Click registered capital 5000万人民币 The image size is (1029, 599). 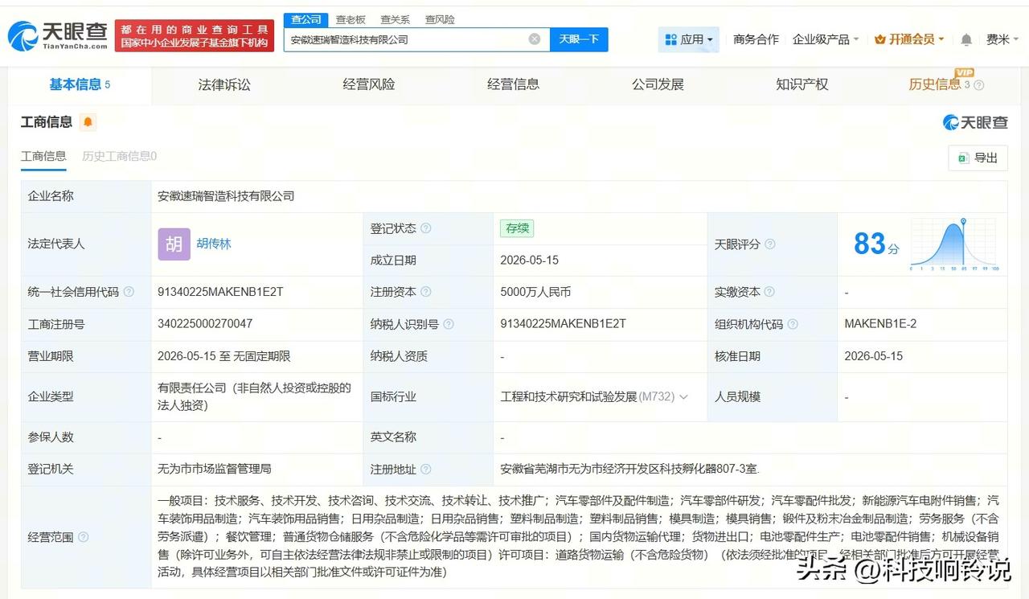[535, 292]
